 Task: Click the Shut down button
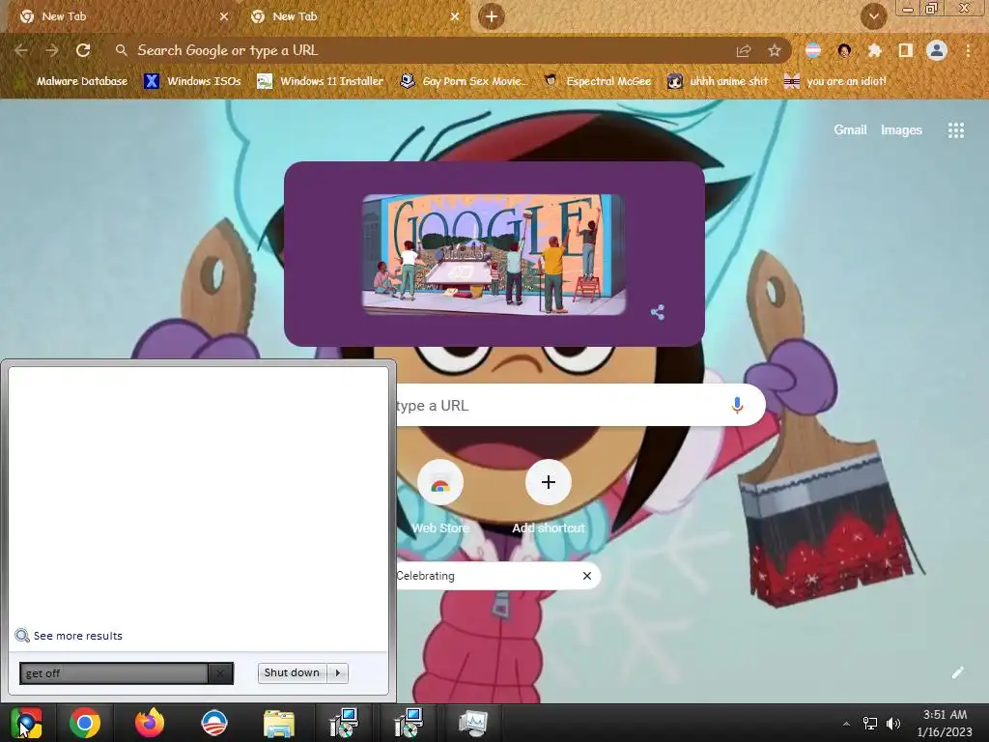pos(292,672)
